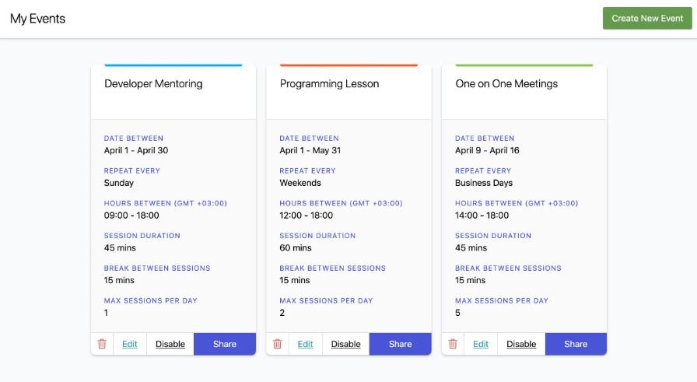Click the Programming Lesson card title
Screen dimensions: 697x382
329,83
